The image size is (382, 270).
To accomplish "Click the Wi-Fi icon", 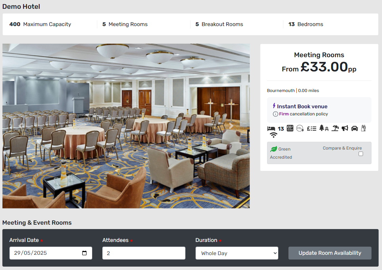I will 274,135.
